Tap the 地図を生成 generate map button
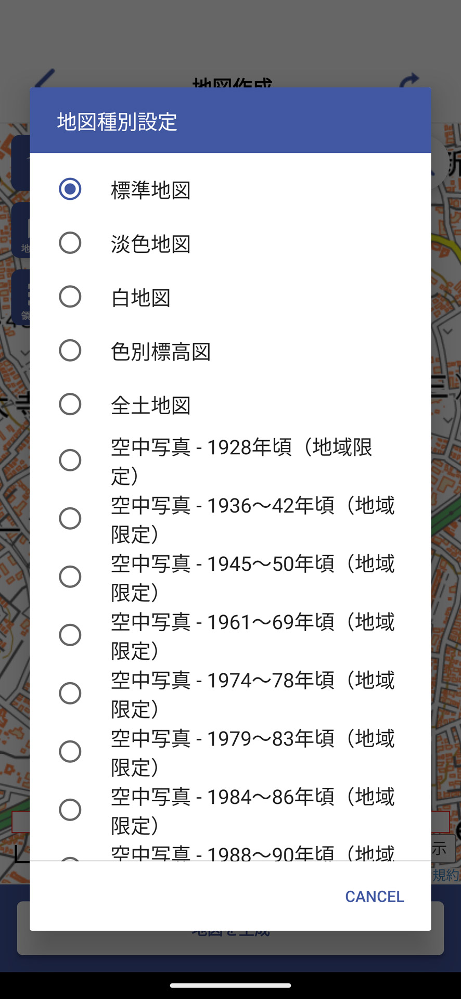This screenshot has width=461, height=999. [230, 929]
